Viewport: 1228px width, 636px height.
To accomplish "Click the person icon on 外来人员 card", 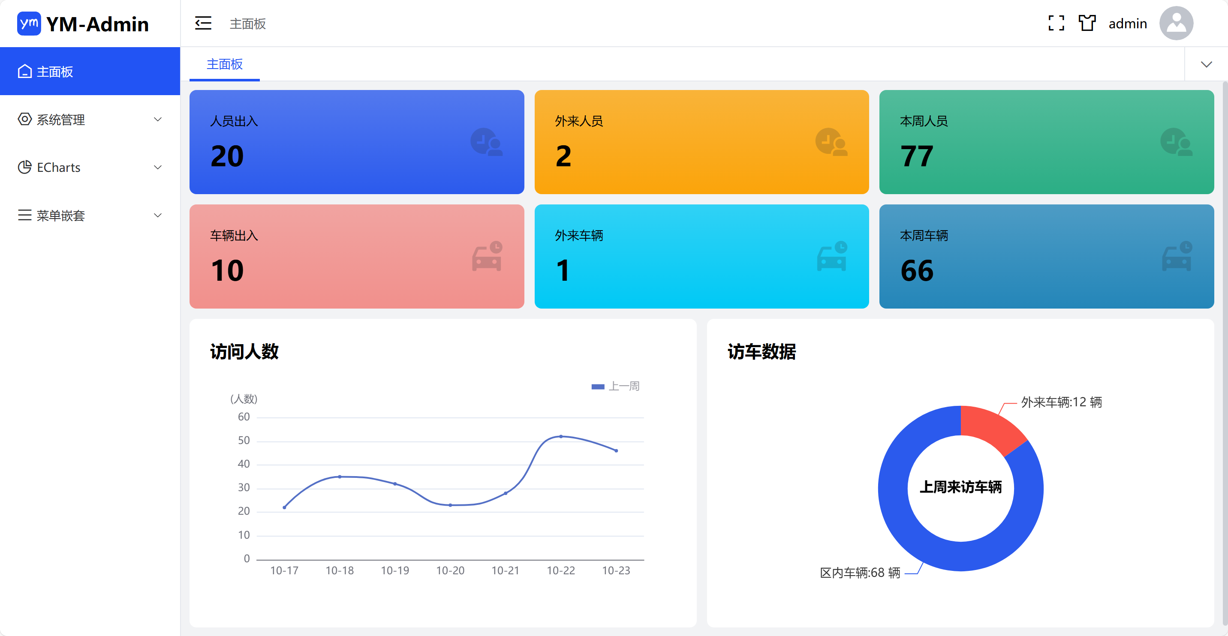I will click(x=831, y=142).
